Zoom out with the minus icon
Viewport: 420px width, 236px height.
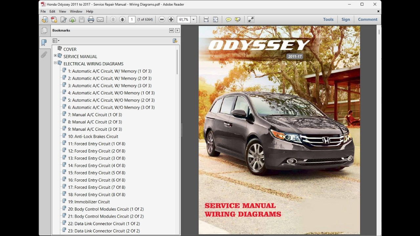[x=162, y=20]
